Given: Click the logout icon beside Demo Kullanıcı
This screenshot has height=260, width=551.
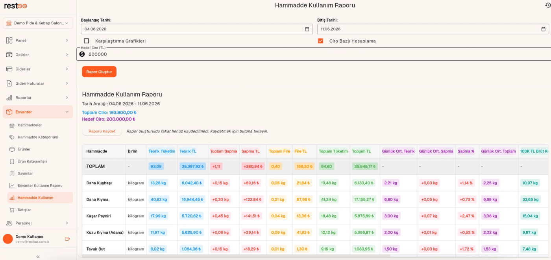Looking at the screenshot, I should tap(67, 239).
